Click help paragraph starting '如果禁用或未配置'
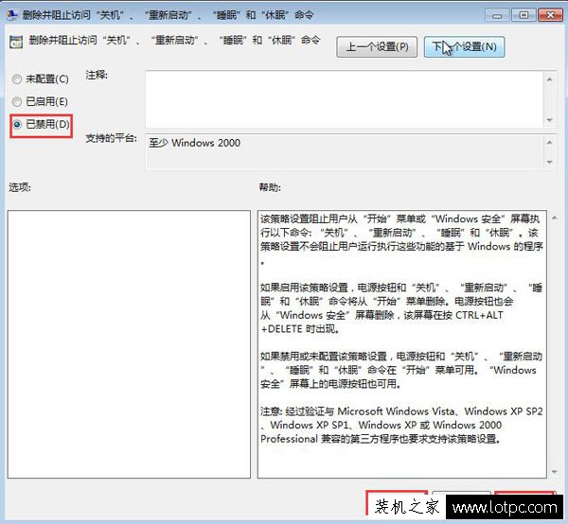Image resolution: width=568 pixels, height=524 pixels. coord(401,370)
